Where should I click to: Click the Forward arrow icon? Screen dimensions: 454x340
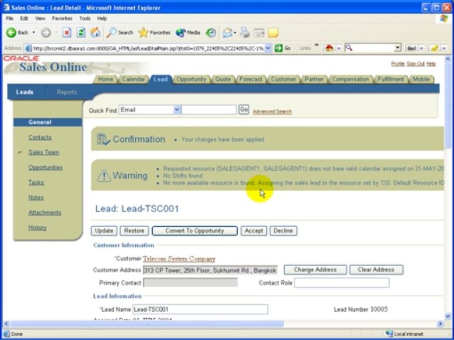click(x=45, y=33)
